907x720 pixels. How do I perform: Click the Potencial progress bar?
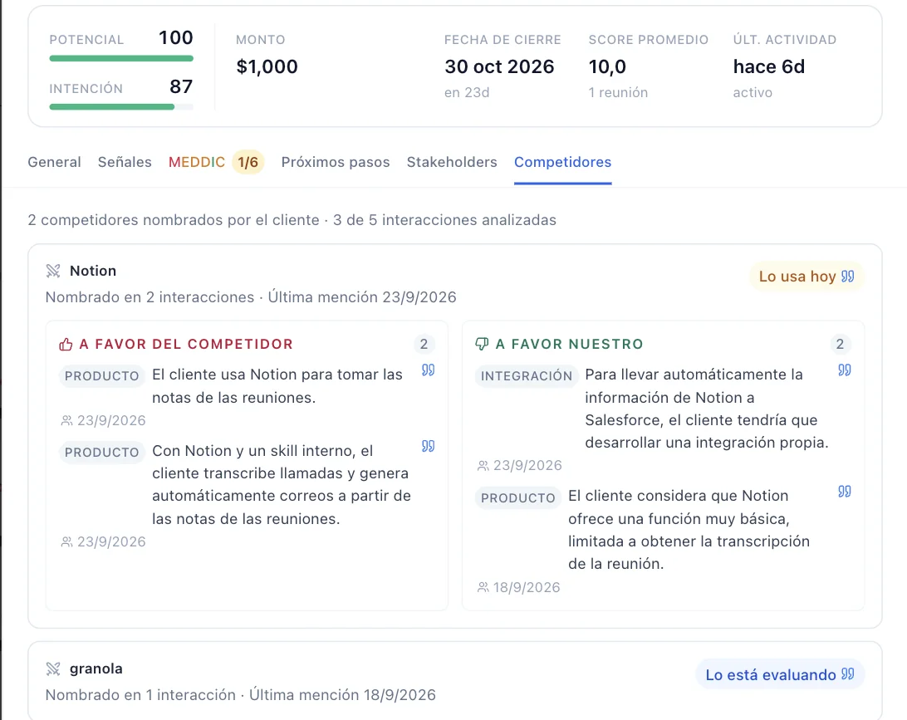[x=121, y=58]
